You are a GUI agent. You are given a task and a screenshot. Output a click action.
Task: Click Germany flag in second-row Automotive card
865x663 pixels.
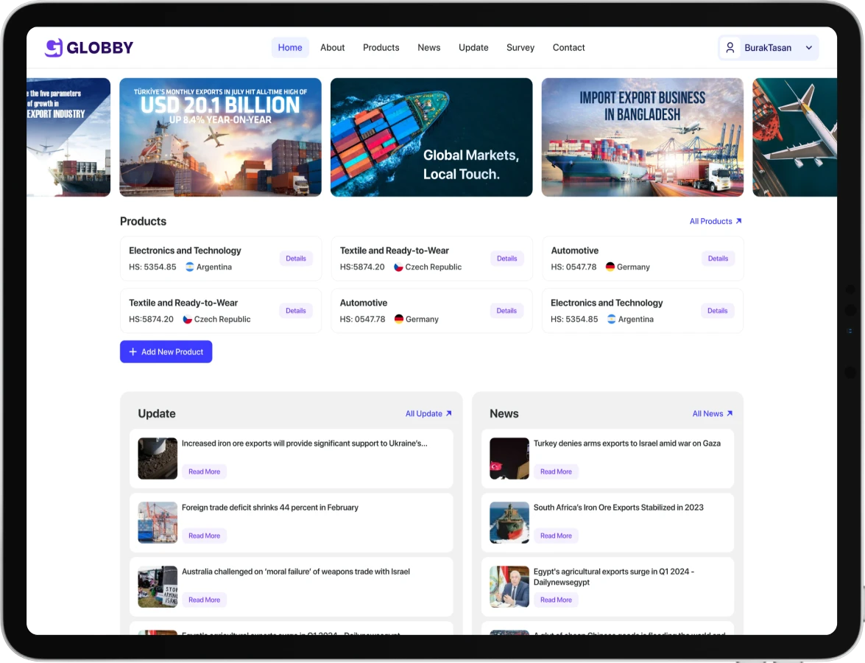(399, 319)
